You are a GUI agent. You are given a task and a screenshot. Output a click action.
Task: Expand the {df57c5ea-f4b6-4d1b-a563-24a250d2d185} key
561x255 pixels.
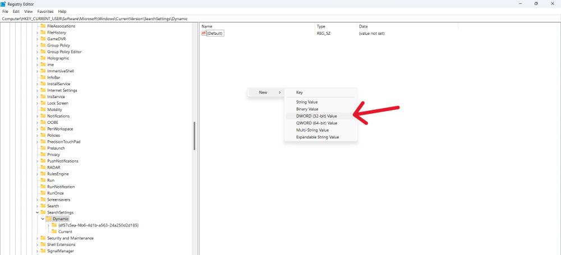[x=49, y=225]
